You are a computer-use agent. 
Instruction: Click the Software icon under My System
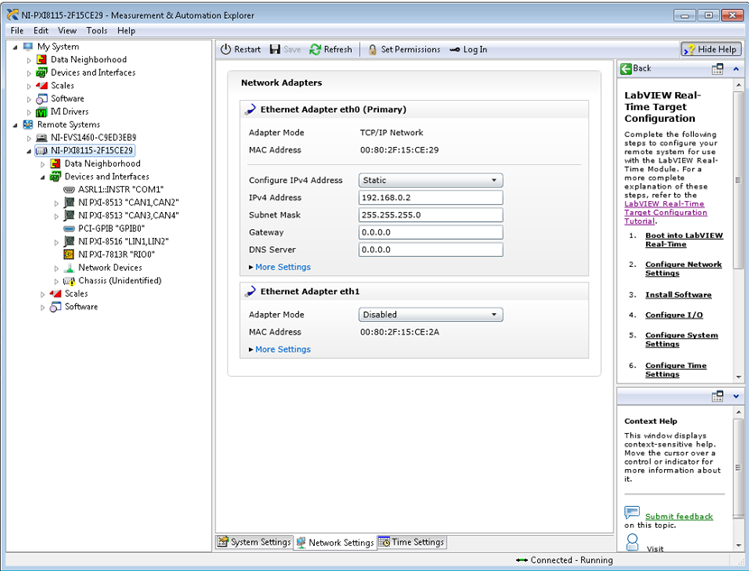tap(42, 99)
